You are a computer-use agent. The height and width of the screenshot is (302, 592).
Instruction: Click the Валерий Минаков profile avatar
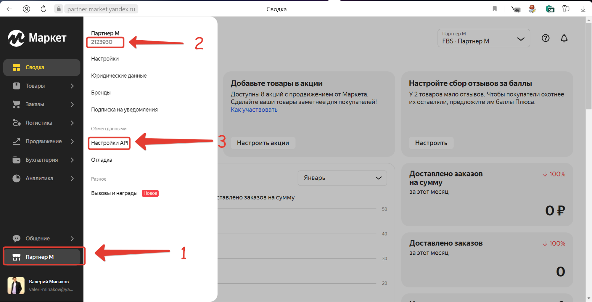tap(16, 285)
